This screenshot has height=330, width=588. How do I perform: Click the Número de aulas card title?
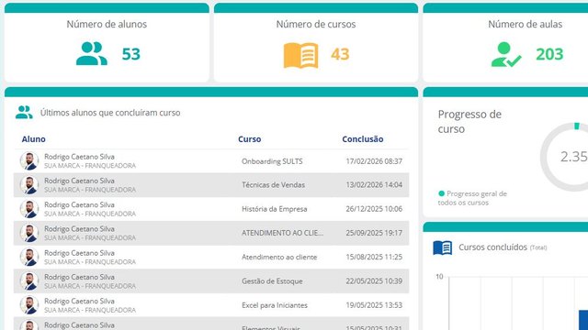point(525,25)
